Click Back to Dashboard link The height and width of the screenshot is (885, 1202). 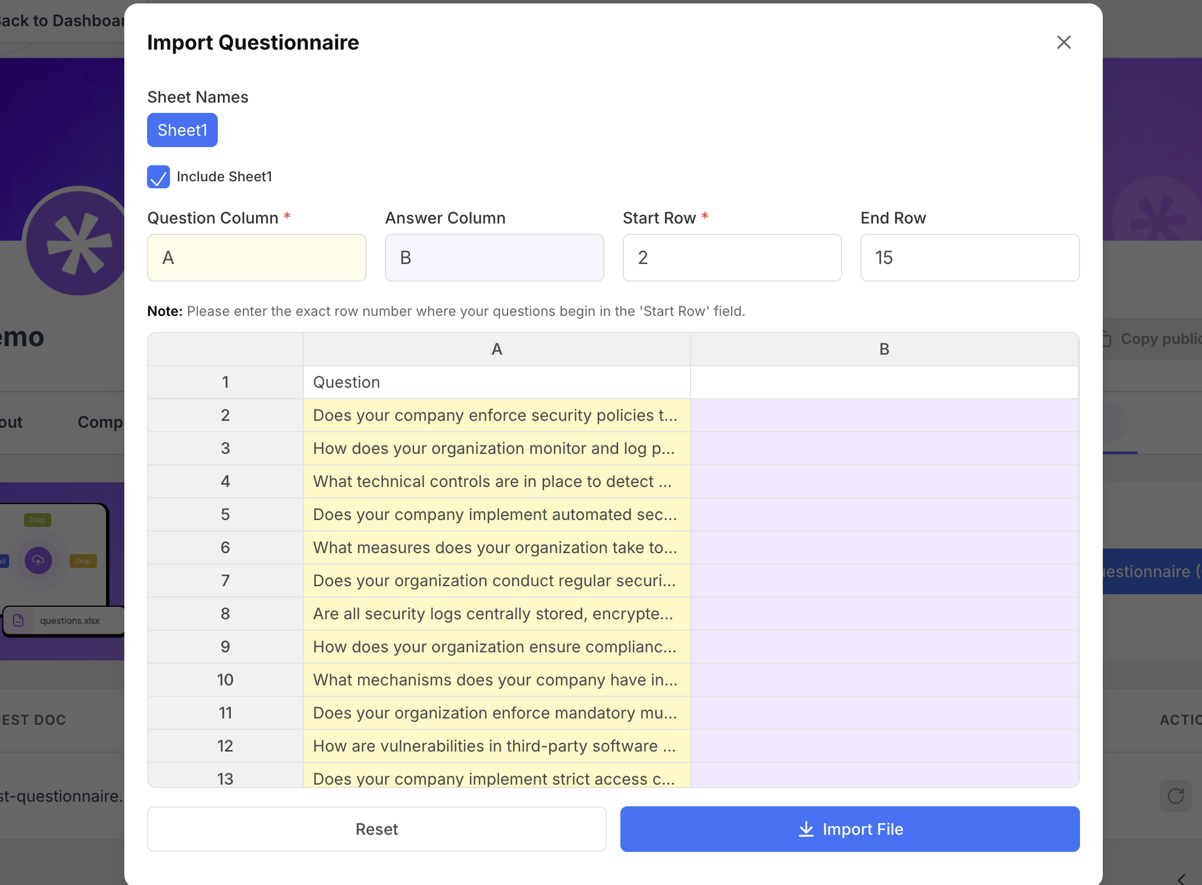click(x=62, y=21)
